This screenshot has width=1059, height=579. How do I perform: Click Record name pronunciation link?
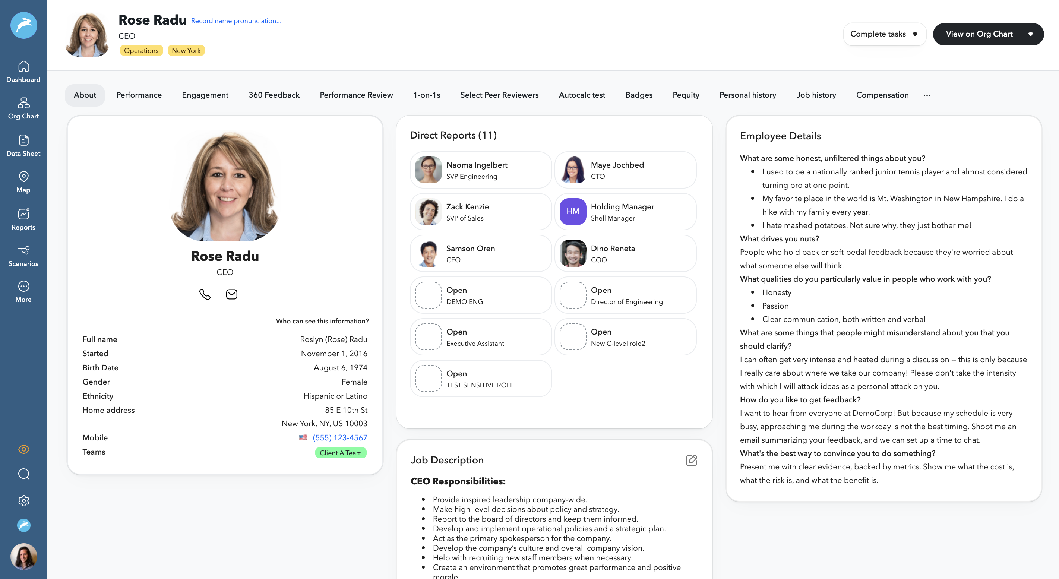coord(236,20)
